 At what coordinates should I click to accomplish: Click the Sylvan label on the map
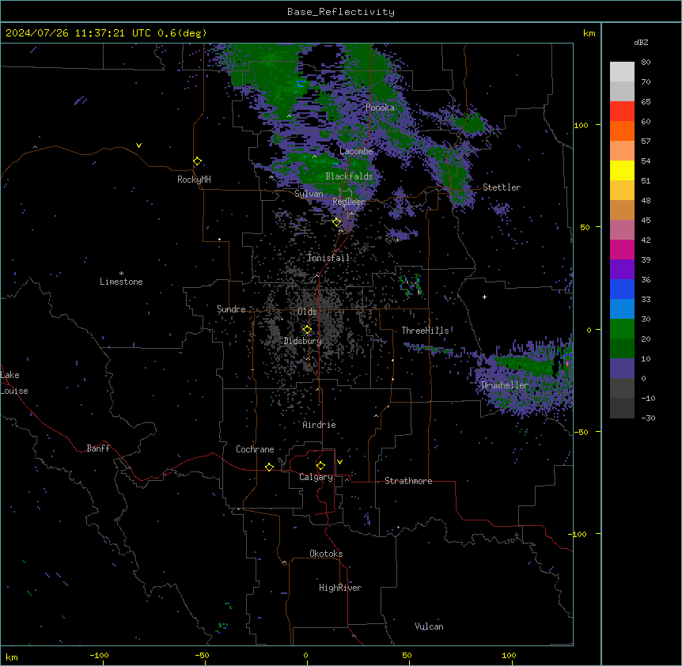pyautogui.click(x=309, y=194)
